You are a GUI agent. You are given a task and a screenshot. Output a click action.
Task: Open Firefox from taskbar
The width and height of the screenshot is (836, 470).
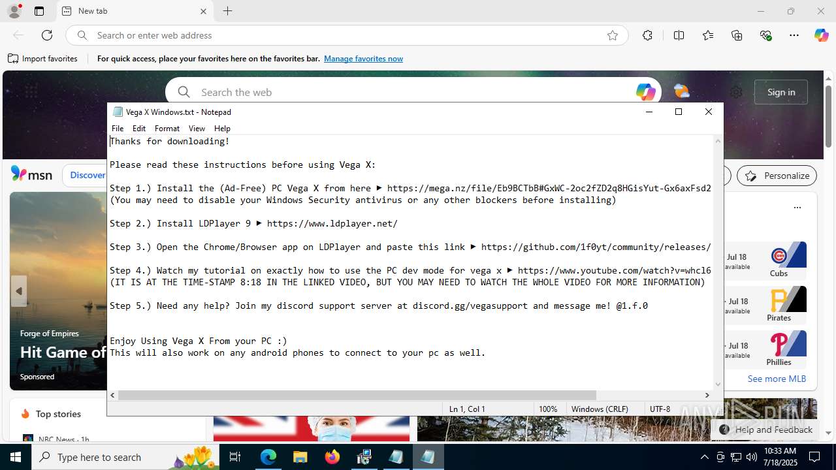(332, 457)
